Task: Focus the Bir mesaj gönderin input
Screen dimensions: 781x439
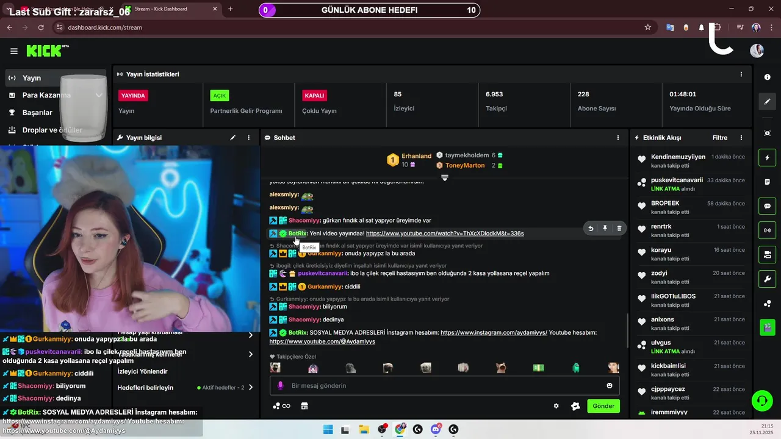Action: click(x=445, y=385)
